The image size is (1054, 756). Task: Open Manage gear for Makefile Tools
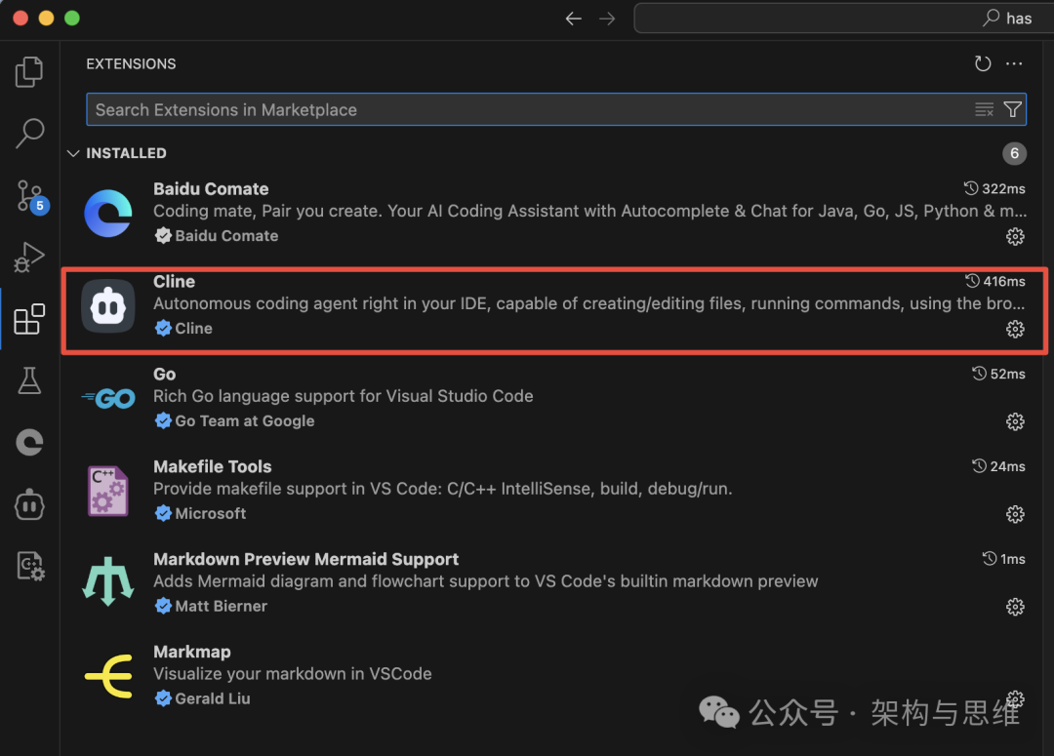tap(1015, 514)
